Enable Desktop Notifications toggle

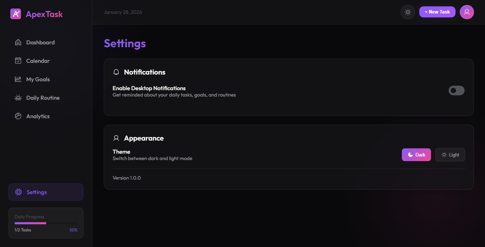click(456, 90)
